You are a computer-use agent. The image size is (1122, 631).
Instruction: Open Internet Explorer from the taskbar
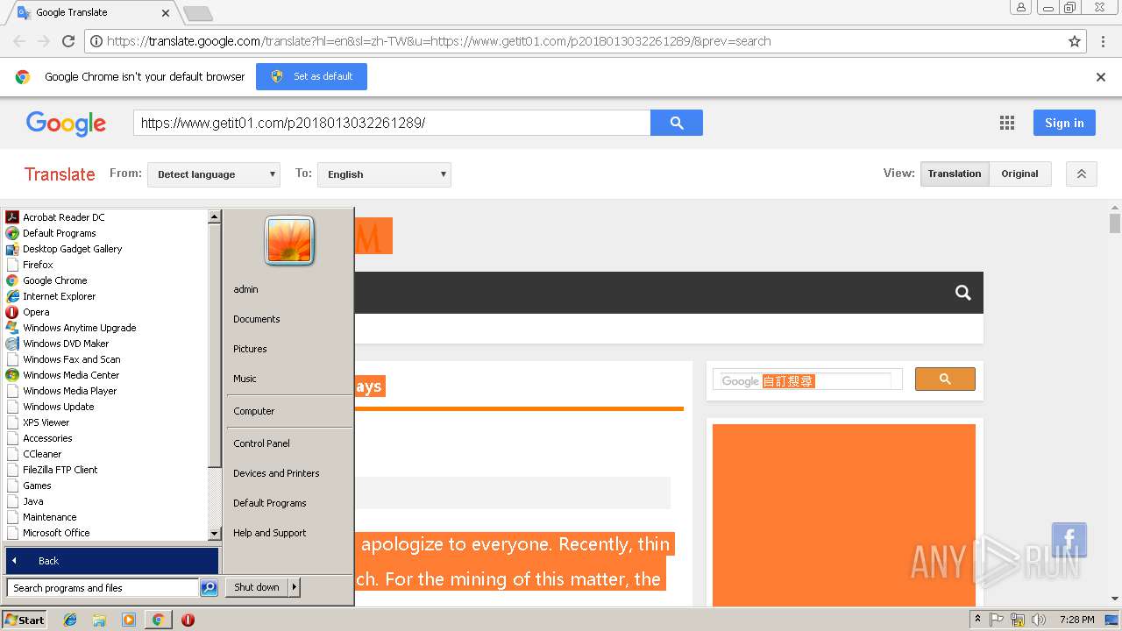tap(70, 620)
